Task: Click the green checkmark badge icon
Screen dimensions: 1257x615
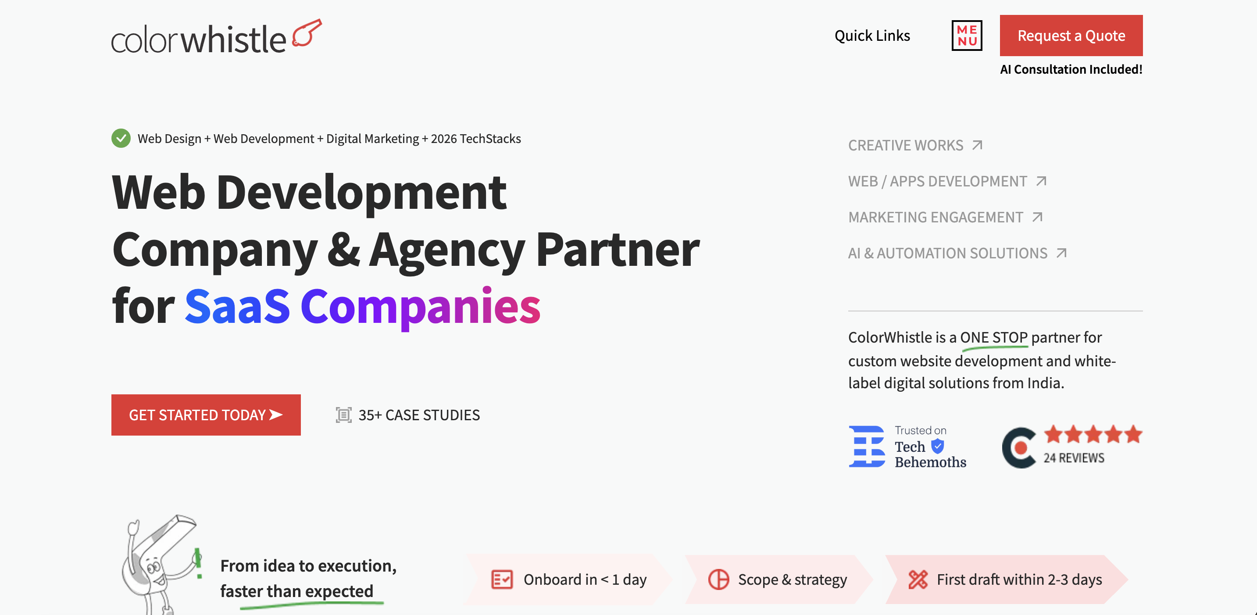Action: click(x=121, y=138)
